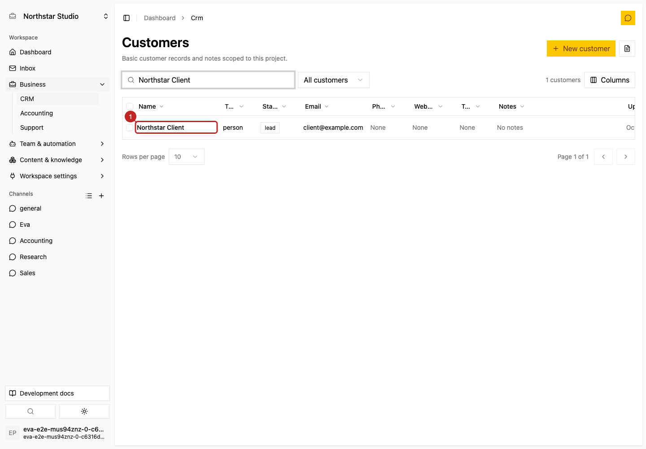Screen dimensions: 646x449
Task: Click the customer search input field
Action: click(x=208, y=80)
